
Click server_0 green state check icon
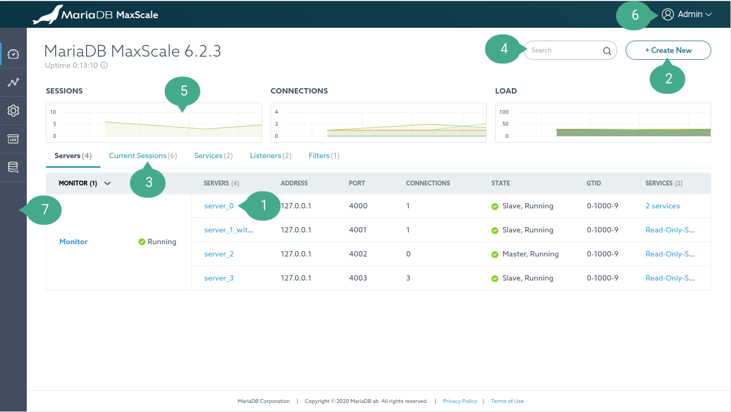pyautogui.click(x=495, y=206)
